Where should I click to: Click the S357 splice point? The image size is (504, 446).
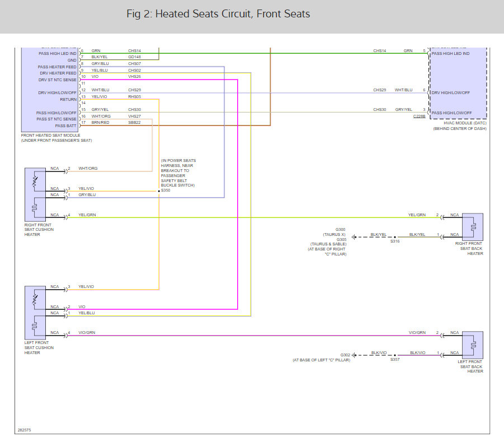tap(395, 355)
